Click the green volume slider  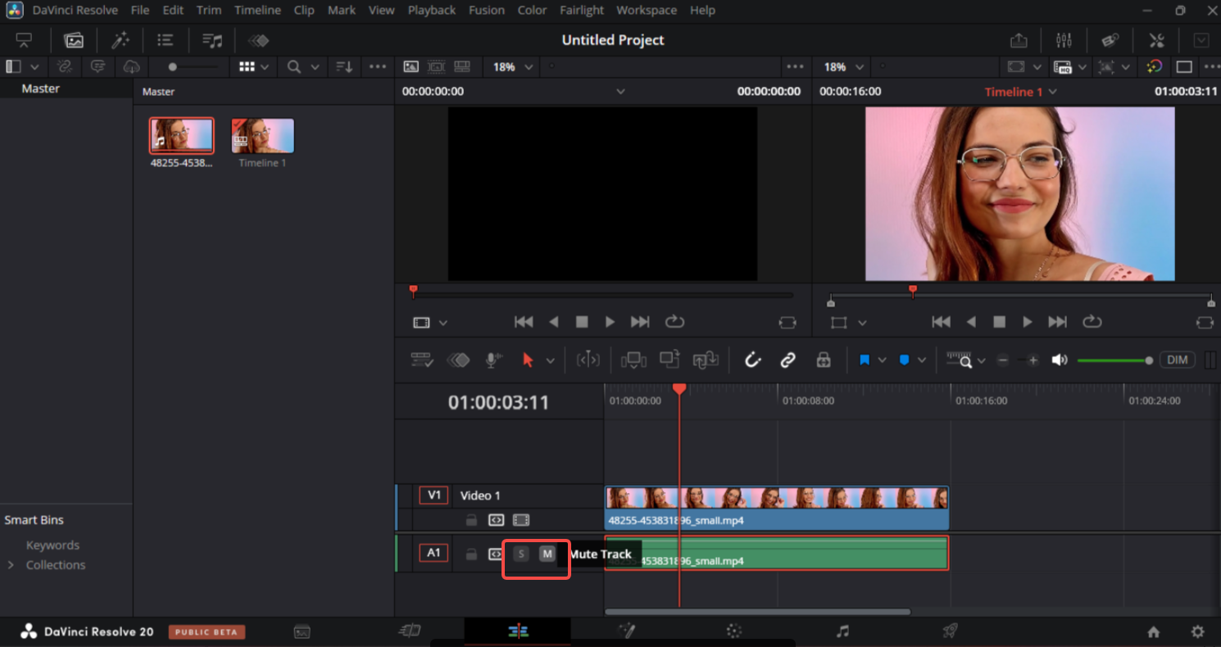pos(1114,360)
